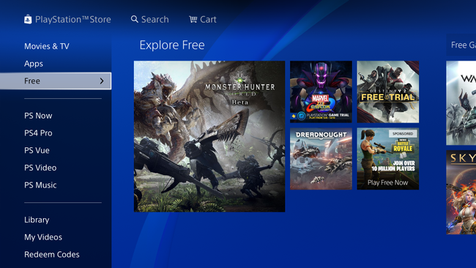Expand the Free category chevron arrow
Image resolution: width=476 pixels, height=268 pixels.
102,81
